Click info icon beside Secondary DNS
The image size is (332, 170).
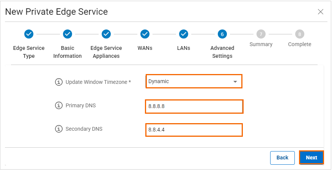point(59,129)
